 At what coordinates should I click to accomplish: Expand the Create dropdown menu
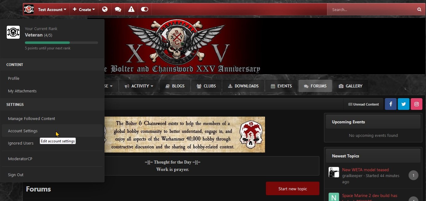point(84,10)
